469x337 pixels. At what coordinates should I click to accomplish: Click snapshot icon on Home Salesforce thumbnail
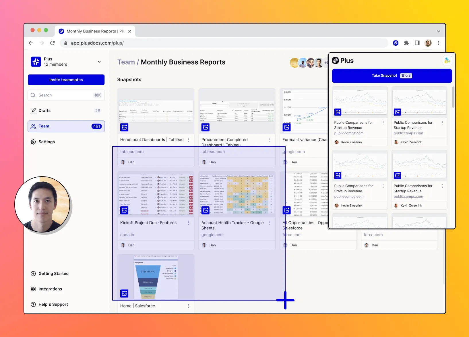coord(124,293)
